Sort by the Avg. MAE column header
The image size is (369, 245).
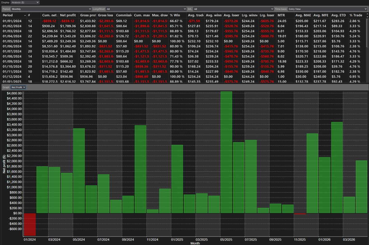303,15
